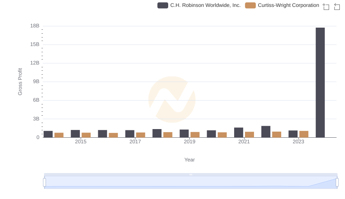This screenshot has height=199, width=345.
Task: Click the dark C.H. Robinson legend swatch
Action: click(163, 5)
